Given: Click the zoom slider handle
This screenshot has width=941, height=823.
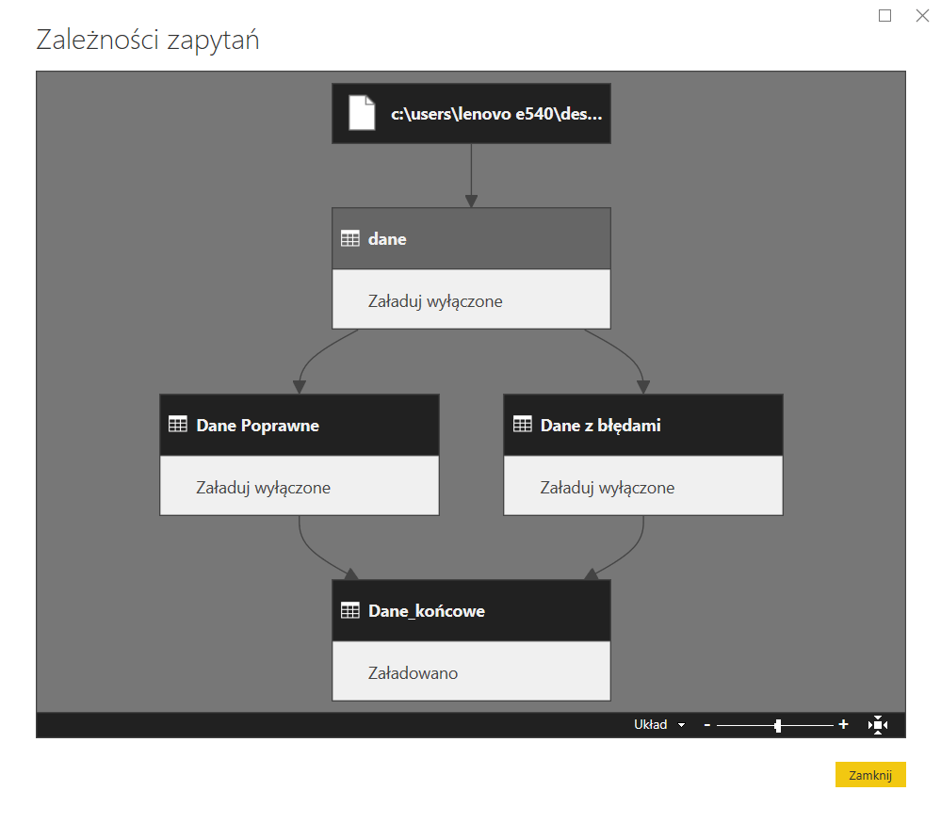Looking at the screenshot, I should point(778,725).
